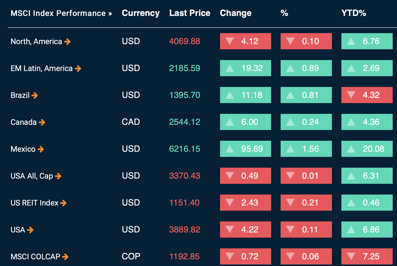
Task: Click the Mexico 95.69 change cell
Action: point(245,149)
